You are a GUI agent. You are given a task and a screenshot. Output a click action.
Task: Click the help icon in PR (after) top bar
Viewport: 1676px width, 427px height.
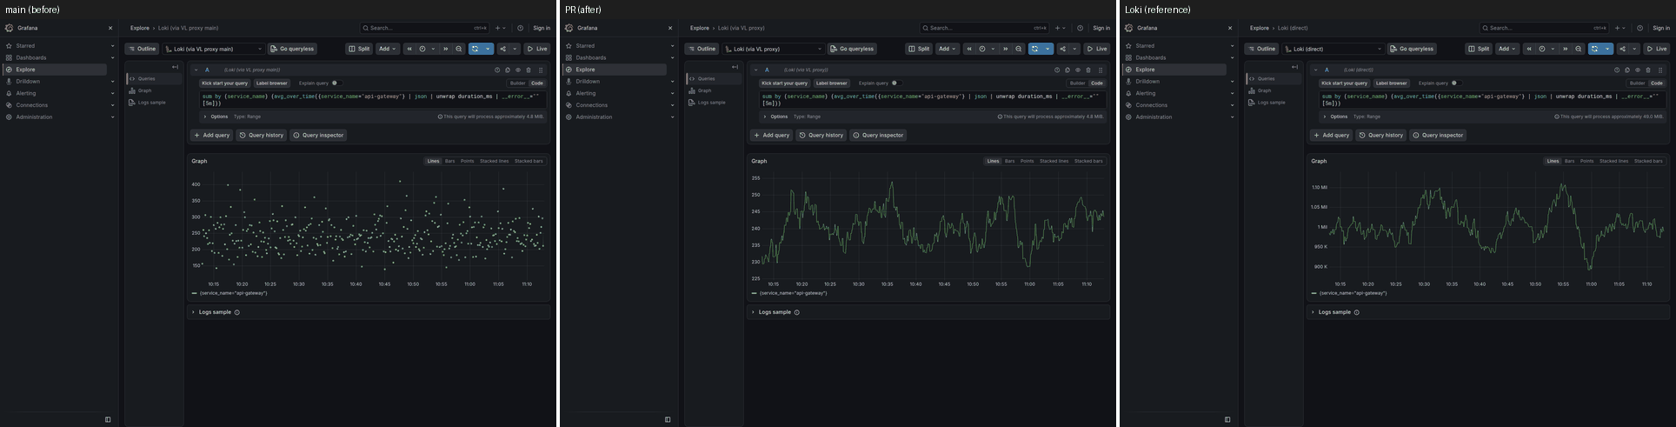coord(1080,28)
